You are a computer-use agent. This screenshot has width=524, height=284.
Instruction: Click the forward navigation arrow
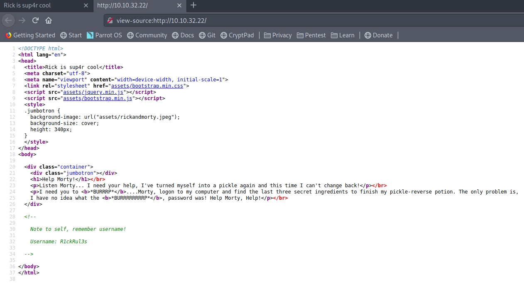pyautogui.click(x=22, y=20)
